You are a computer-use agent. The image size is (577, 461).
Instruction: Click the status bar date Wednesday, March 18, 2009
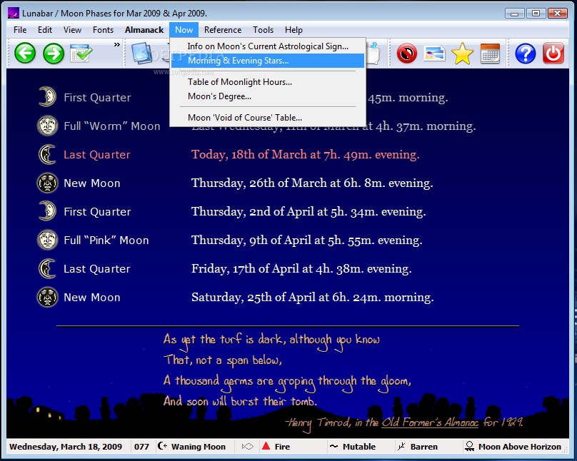point(66,447)
